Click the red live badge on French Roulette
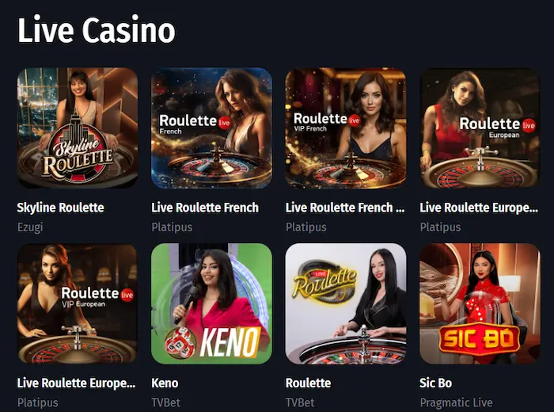 pos(224,123)
